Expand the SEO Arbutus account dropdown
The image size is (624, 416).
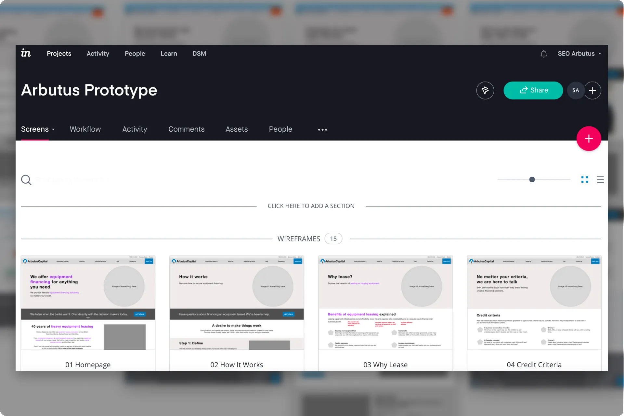pos(579,54)
